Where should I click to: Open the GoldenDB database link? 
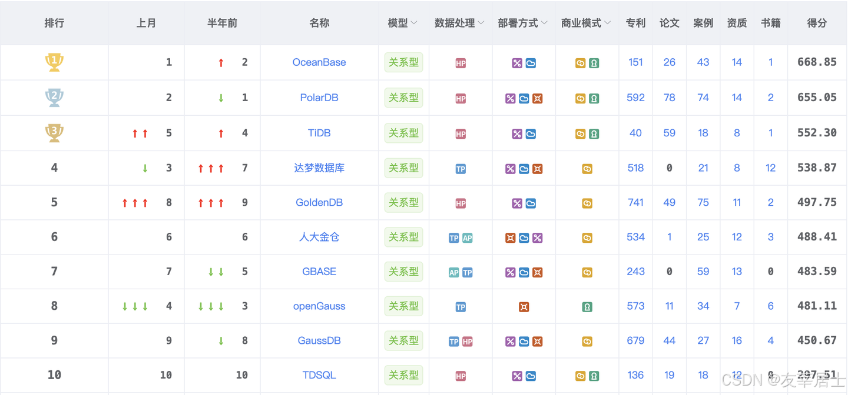click(319, 202)
